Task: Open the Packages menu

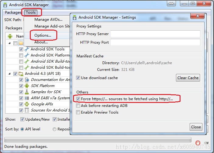Action: 13,13
